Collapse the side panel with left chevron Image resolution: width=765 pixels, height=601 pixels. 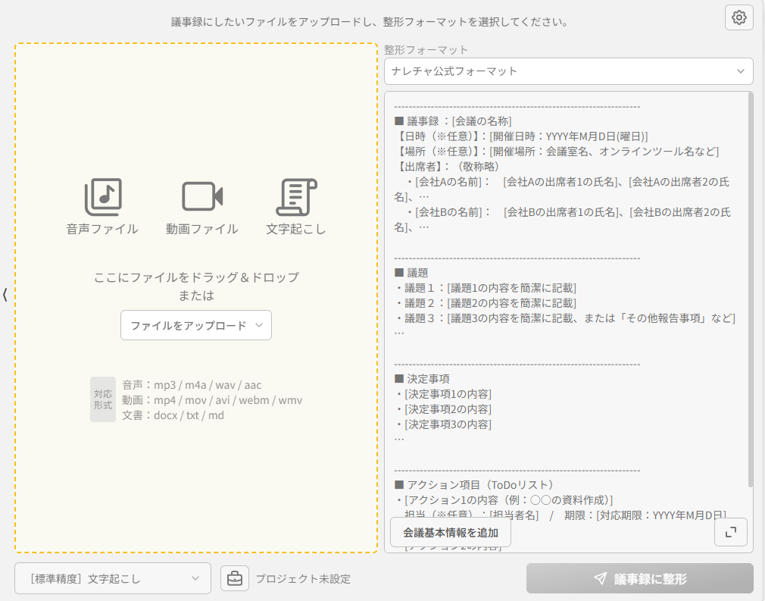[x=5, y=295]
